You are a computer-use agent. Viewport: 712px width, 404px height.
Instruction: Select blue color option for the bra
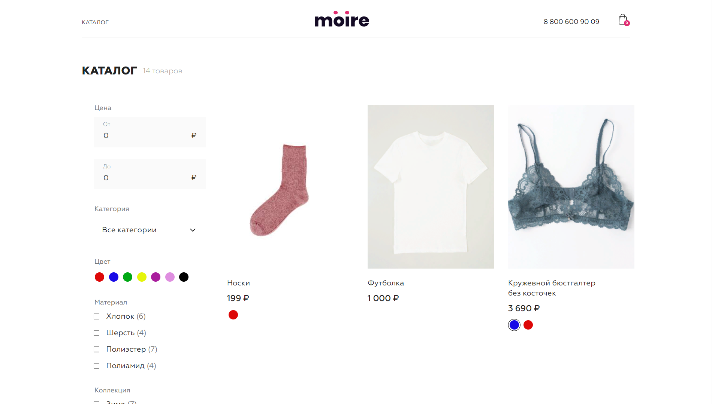point(514,325)
